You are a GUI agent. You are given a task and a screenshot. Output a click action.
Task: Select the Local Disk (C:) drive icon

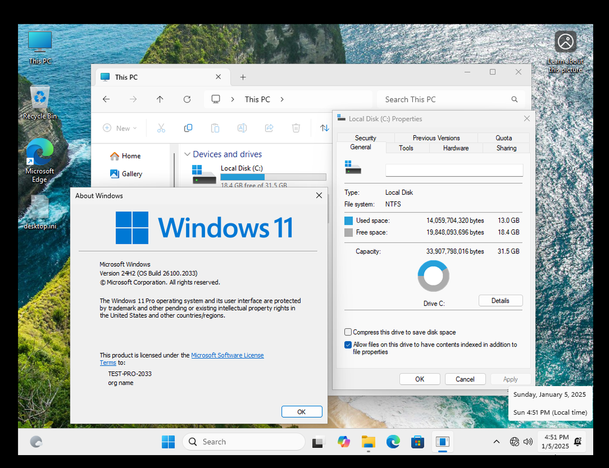click(204, 174)
